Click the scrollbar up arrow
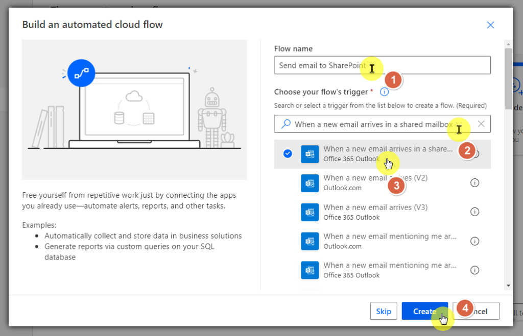 (508, 44)
